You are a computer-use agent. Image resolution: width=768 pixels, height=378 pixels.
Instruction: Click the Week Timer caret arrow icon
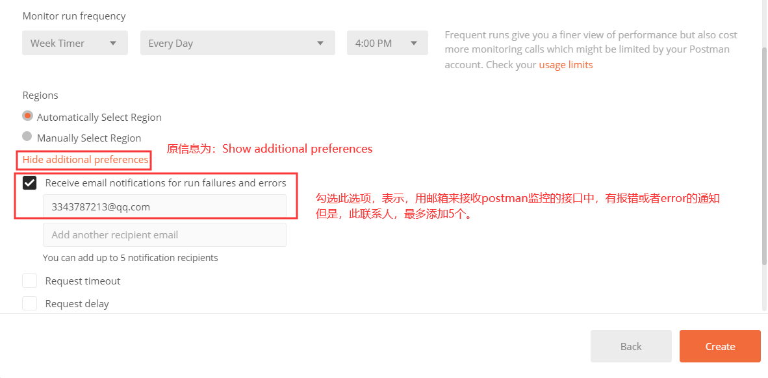[x=113, y=44]
